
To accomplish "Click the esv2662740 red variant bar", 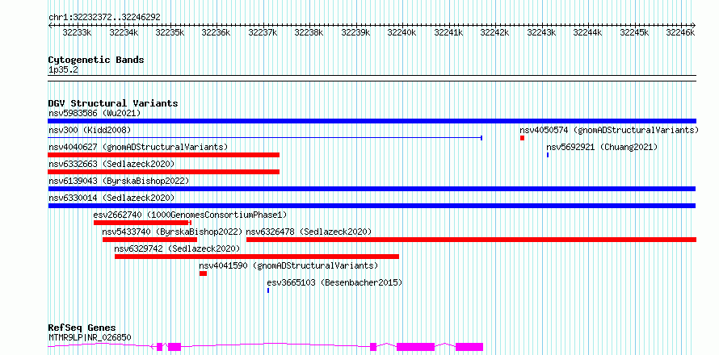I will point(142,223).
